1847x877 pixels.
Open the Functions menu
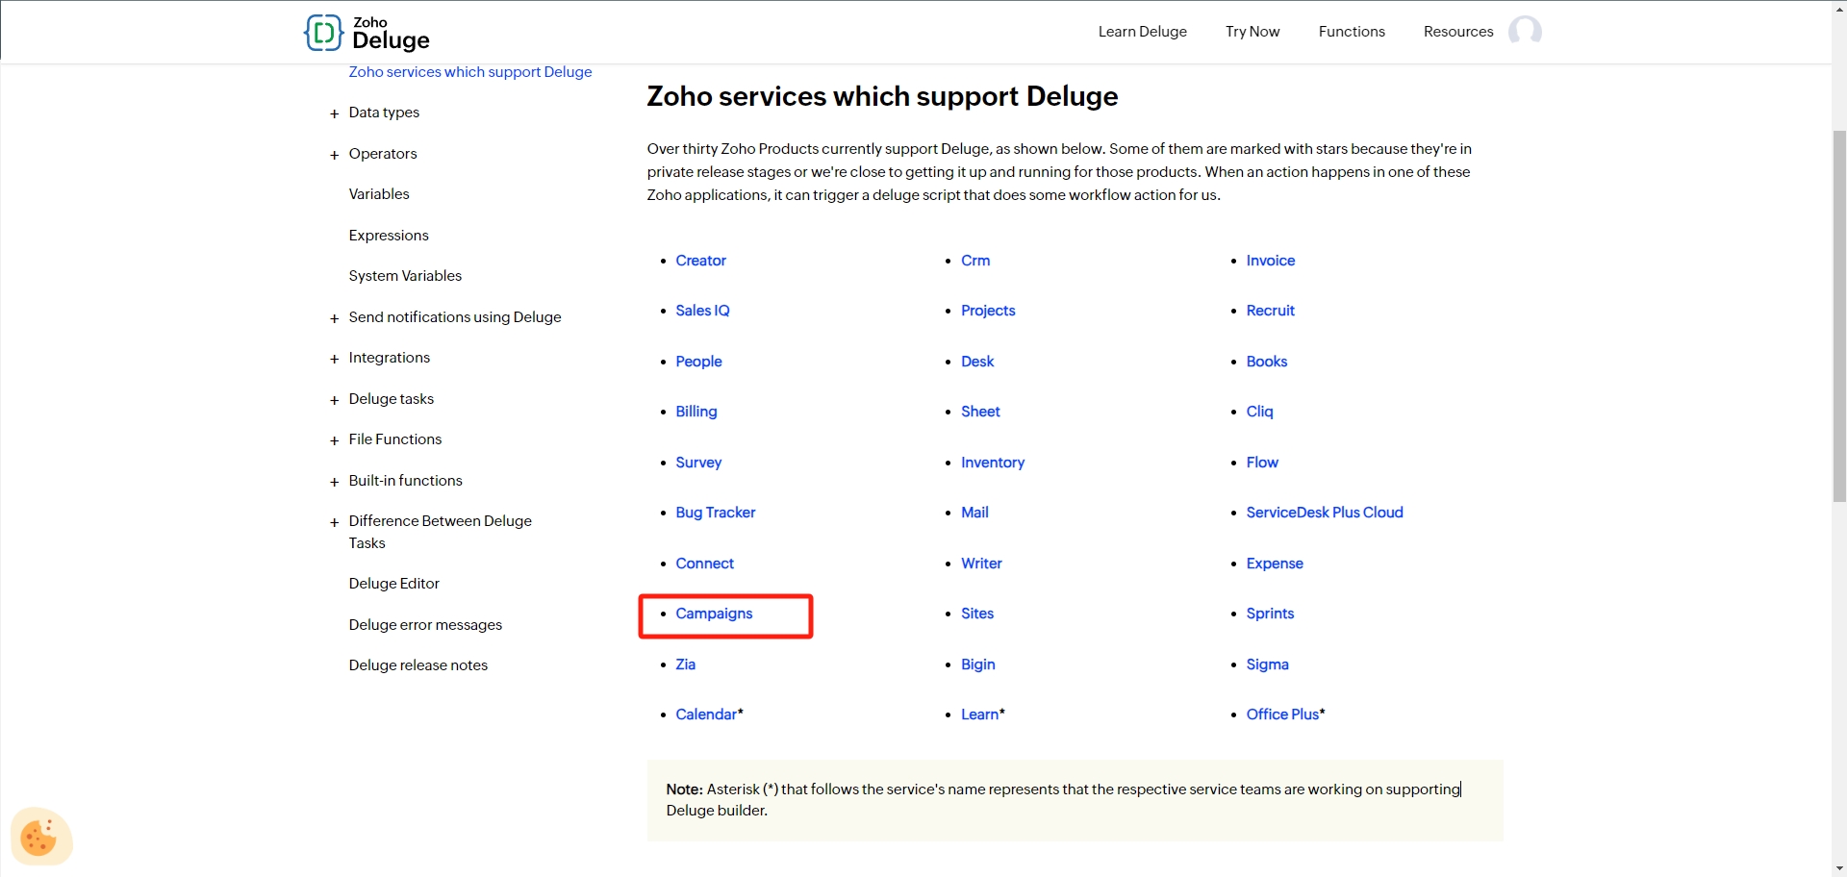click(x=1352, y=32)
